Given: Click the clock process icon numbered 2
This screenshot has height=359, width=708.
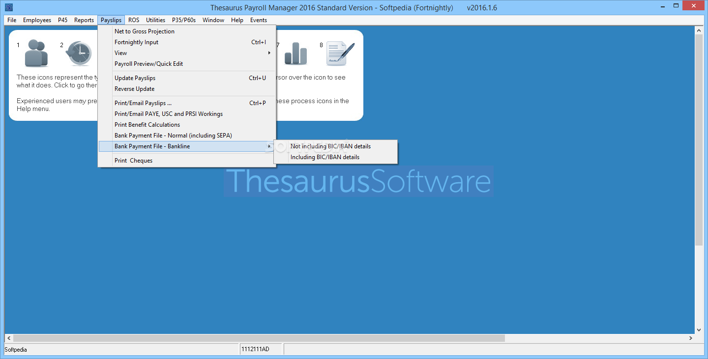Looking at the screenshot, I should [x=80, y=53].
